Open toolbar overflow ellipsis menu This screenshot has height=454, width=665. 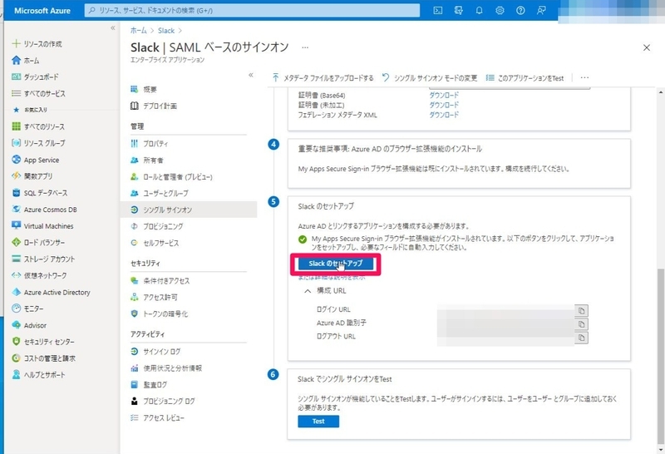584,77
